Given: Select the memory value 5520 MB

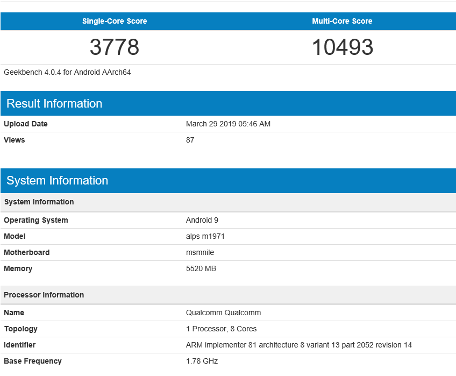Looking at the screenshot, I should coord(201,269).
